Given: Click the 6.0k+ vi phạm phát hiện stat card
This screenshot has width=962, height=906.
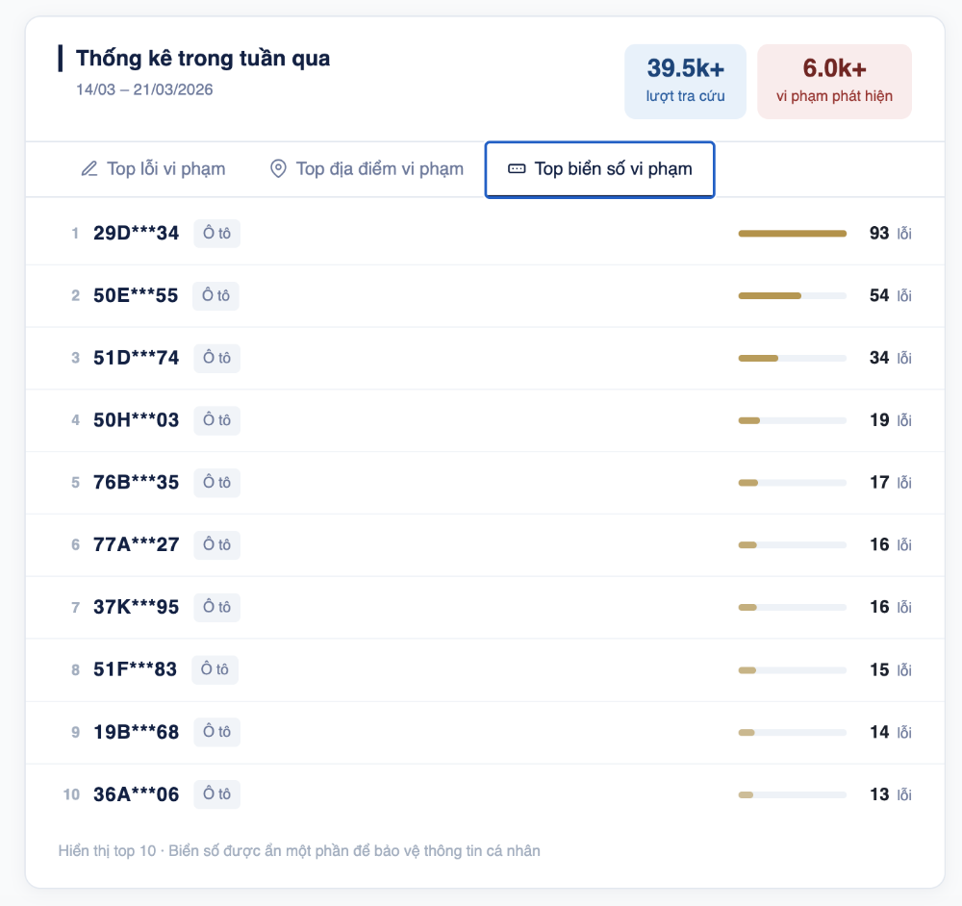Looking at the screenshot, I should [x=834, y=81].
